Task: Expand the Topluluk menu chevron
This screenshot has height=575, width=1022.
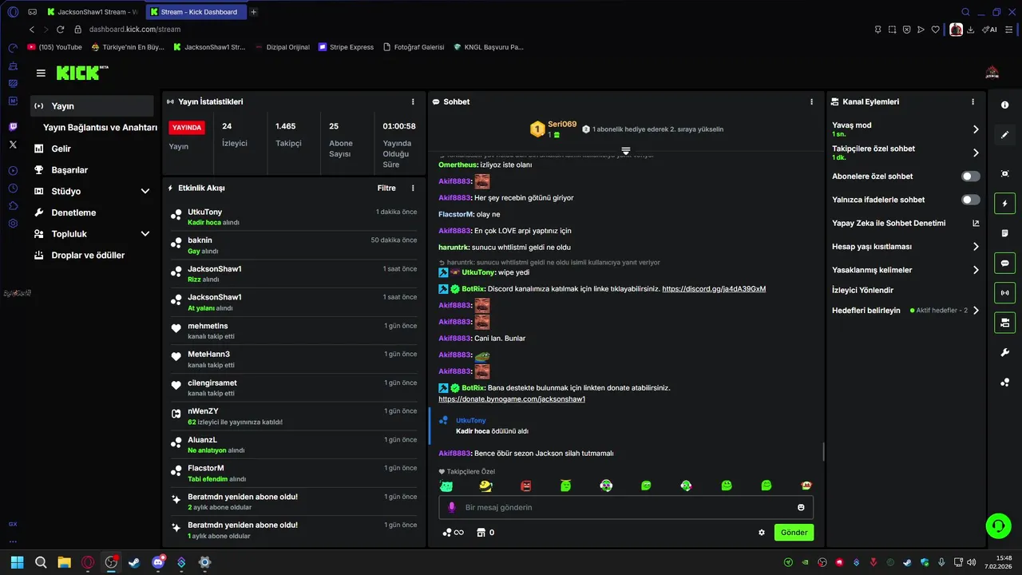Action: tap(145, 234)
